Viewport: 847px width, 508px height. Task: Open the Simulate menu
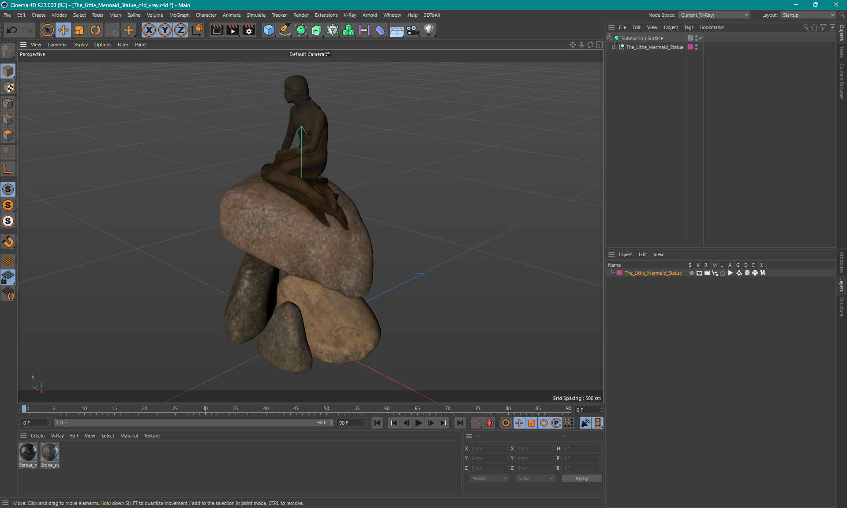pyautogui.click(x=256, y=15)
